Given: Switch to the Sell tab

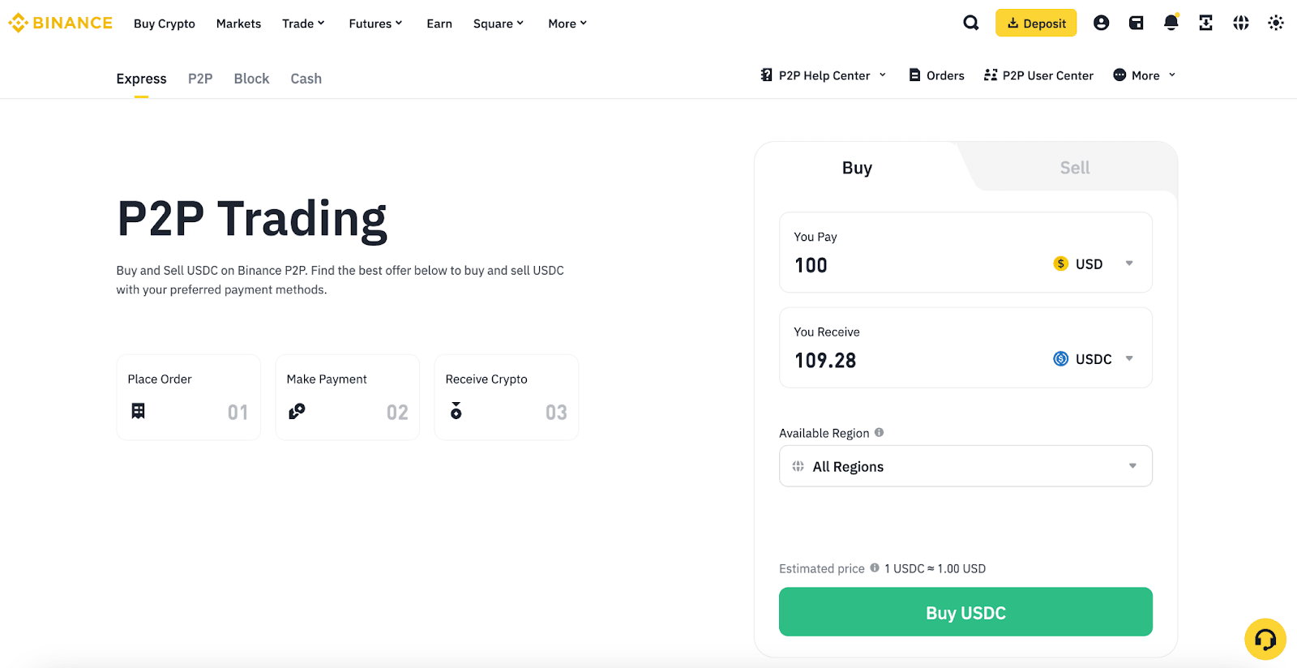Looking at the screenshot, I should point(1074,168).
